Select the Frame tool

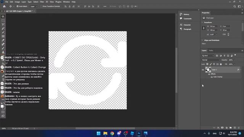(3, 36)
